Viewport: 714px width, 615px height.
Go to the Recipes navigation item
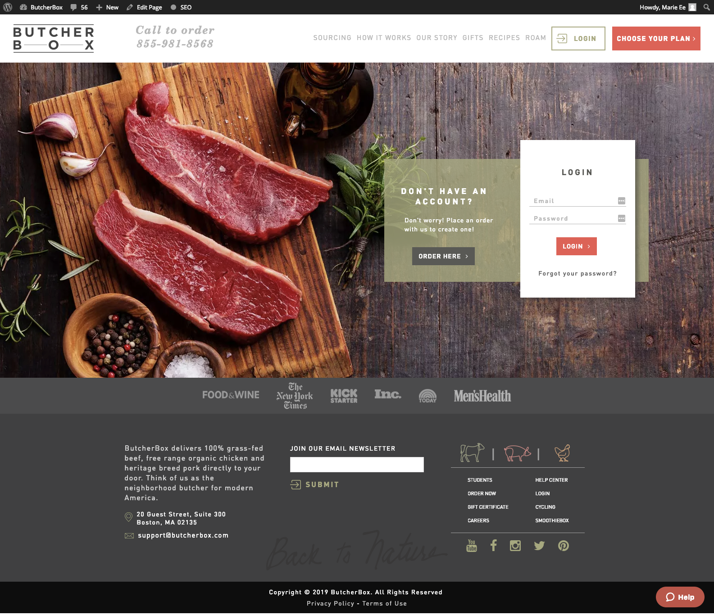[x=504, y=38]
